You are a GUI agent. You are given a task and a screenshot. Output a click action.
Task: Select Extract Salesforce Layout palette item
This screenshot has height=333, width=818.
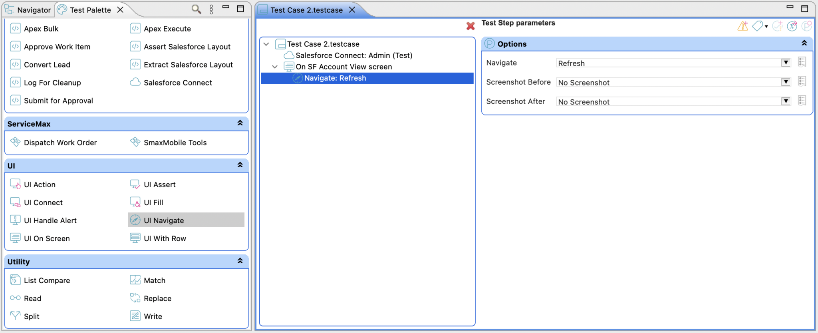click(181, 65)
